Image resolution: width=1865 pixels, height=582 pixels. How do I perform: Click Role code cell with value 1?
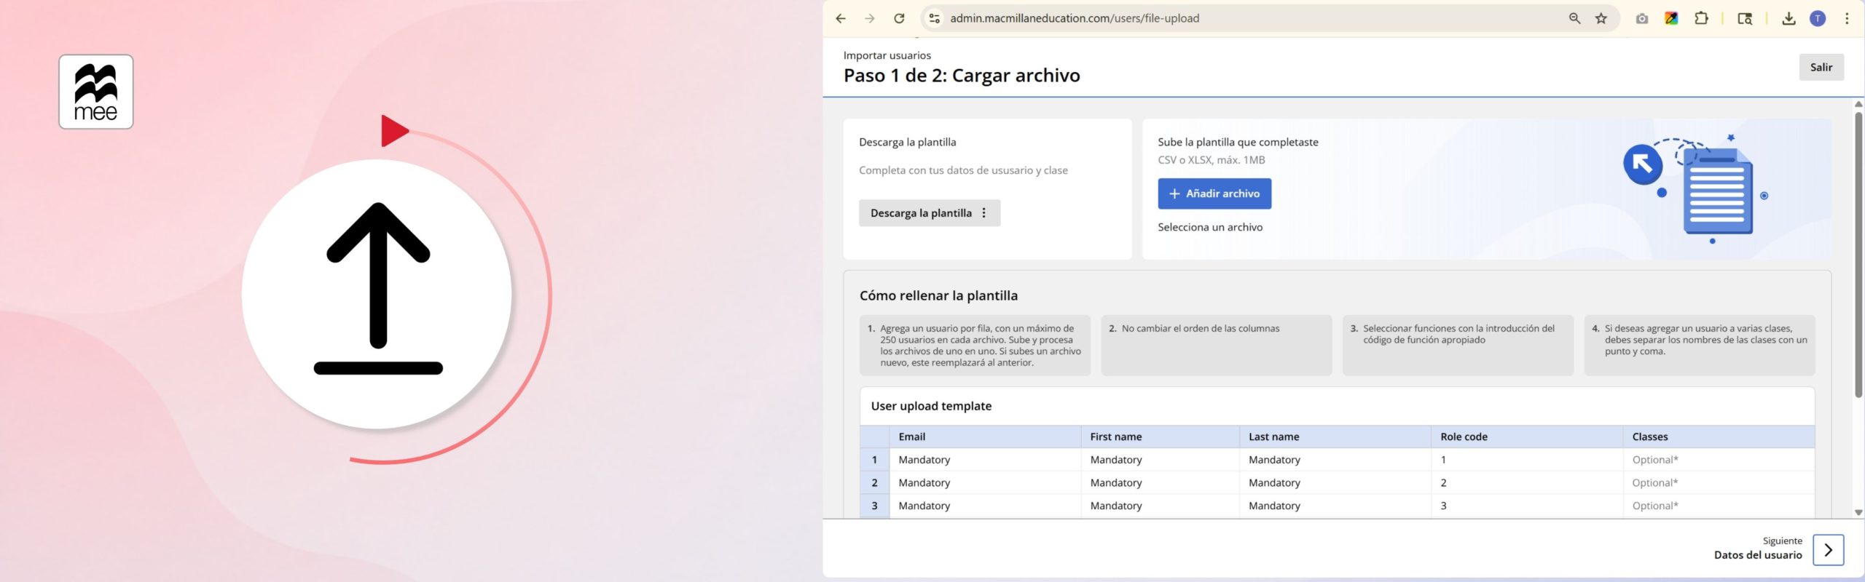click(1527, 460)
